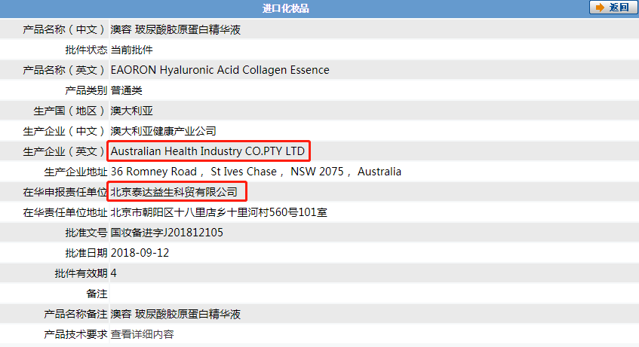This screenshot has width=639, height=347.
Task: Click label 批准文号
Action: tap(87, 233)
